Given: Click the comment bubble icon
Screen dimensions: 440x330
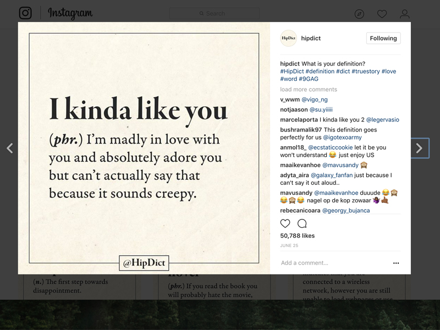Looking at the screenshot, I should 302,223.
